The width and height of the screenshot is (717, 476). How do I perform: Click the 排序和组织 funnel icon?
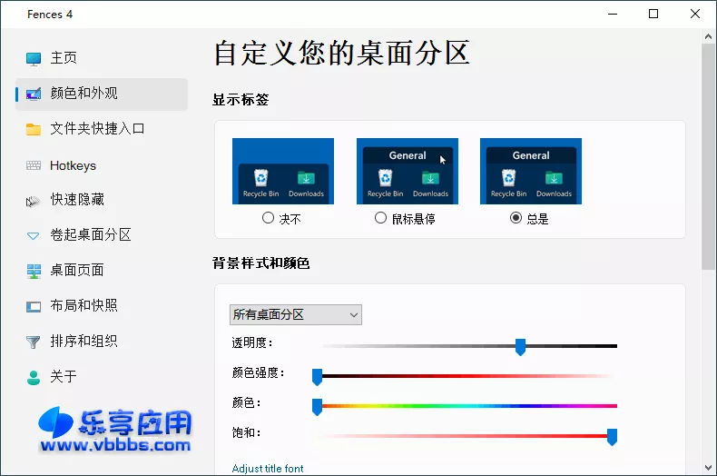(34, 342)
